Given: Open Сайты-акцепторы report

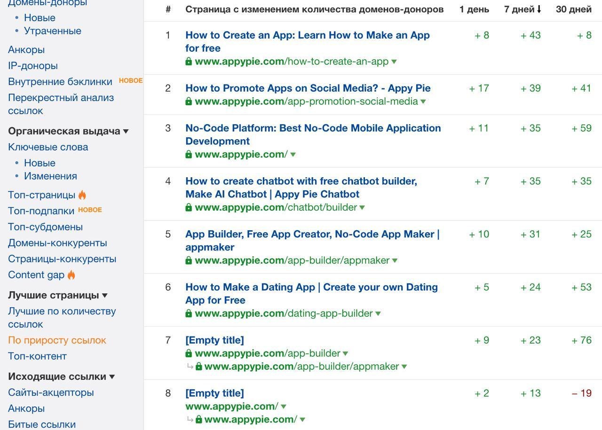Looking at the screenshot, I should coord(51,392).
